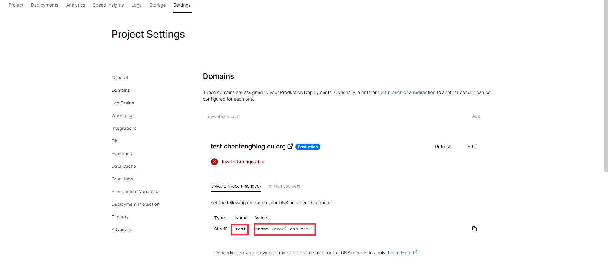
Task: Click the page vertical scrollbar
Action: (x=606, y=86)
